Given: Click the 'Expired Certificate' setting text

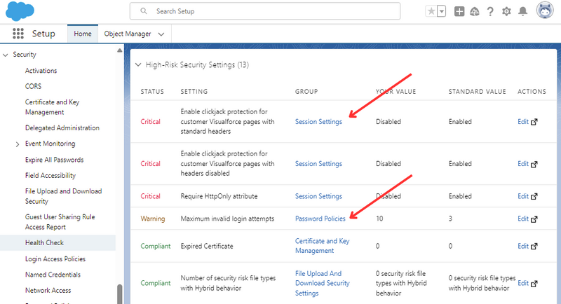Looking at the screenshot, I should (x=207, y=246).
